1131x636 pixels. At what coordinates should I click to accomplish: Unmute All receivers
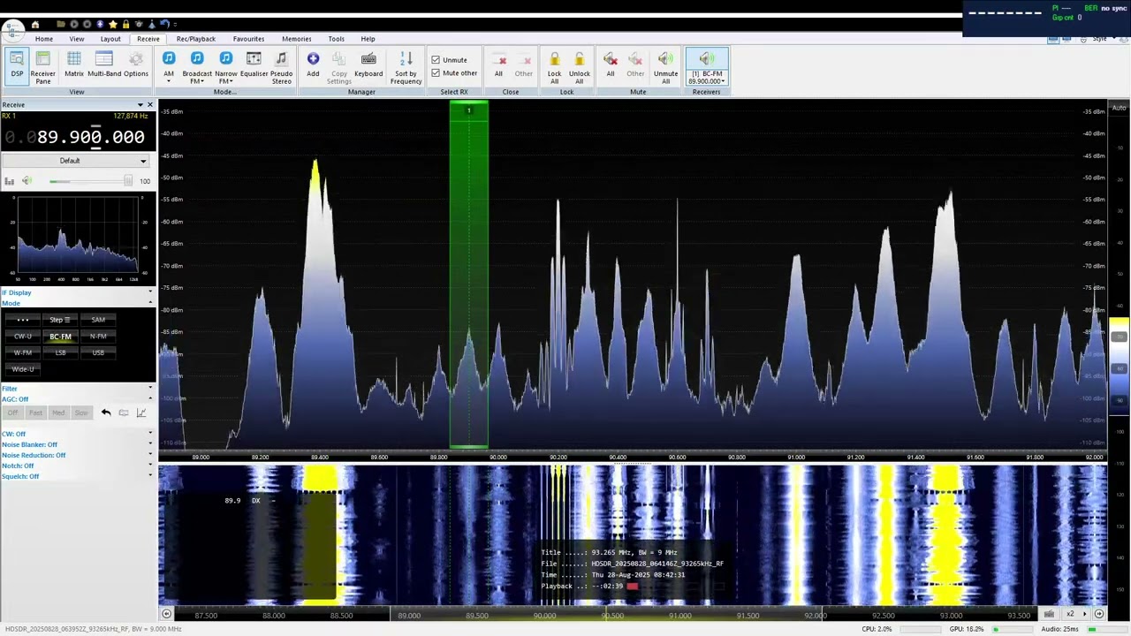click(665, 67)
